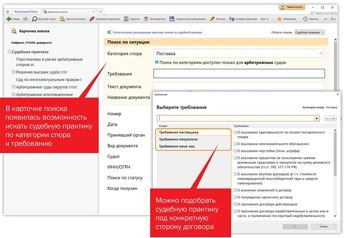Viewport: 346px width, 238px height.
Task: Open Справочная информация toolbar icon
Action: point(172,19)
